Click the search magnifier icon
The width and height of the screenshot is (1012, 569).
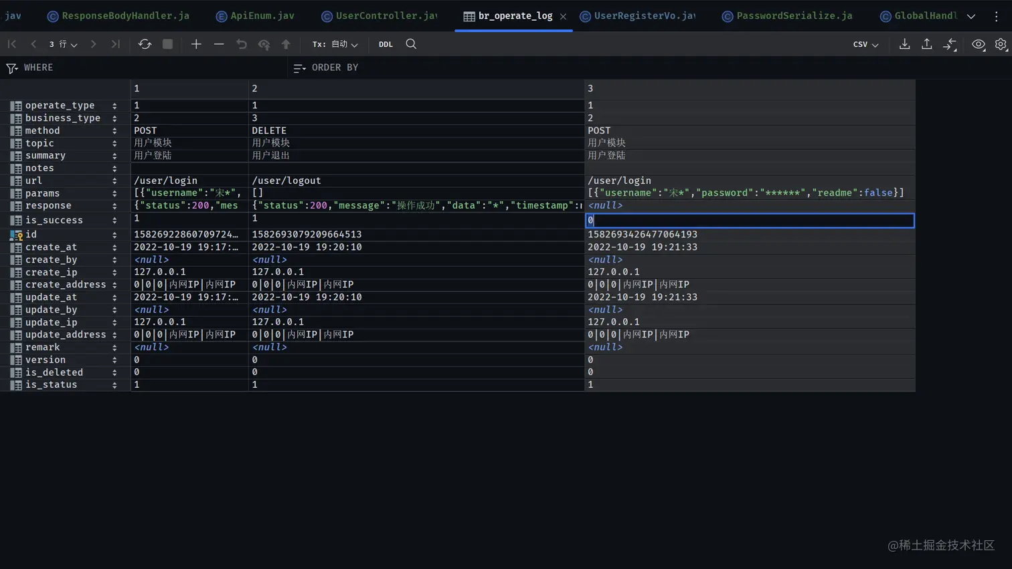pyautogui.click(x=411, y=44)
